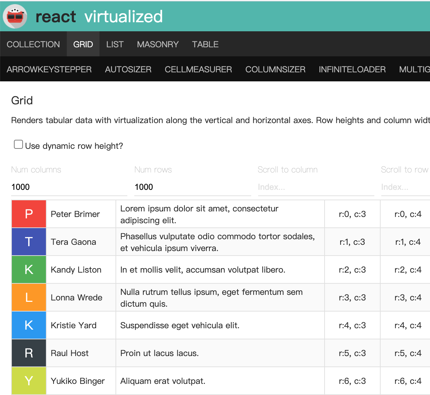Viewport: 430px width, 395px height.
Task: Click the In et mollis velit cell
Action: click(x=220, y=269)
